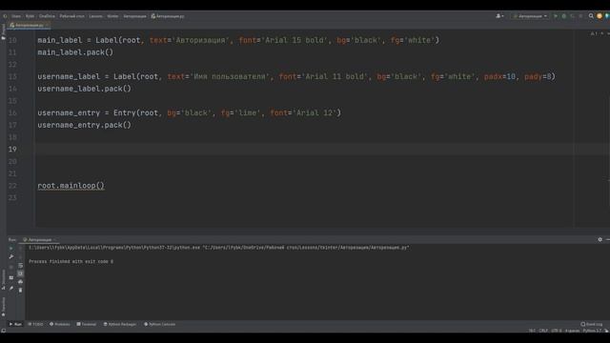Open the user account icon menu
This screenshot has height=343, width=610.
point(499,16)
